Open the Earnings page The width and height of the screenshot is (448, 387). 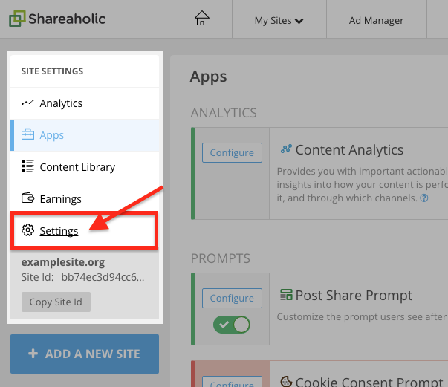85,199
